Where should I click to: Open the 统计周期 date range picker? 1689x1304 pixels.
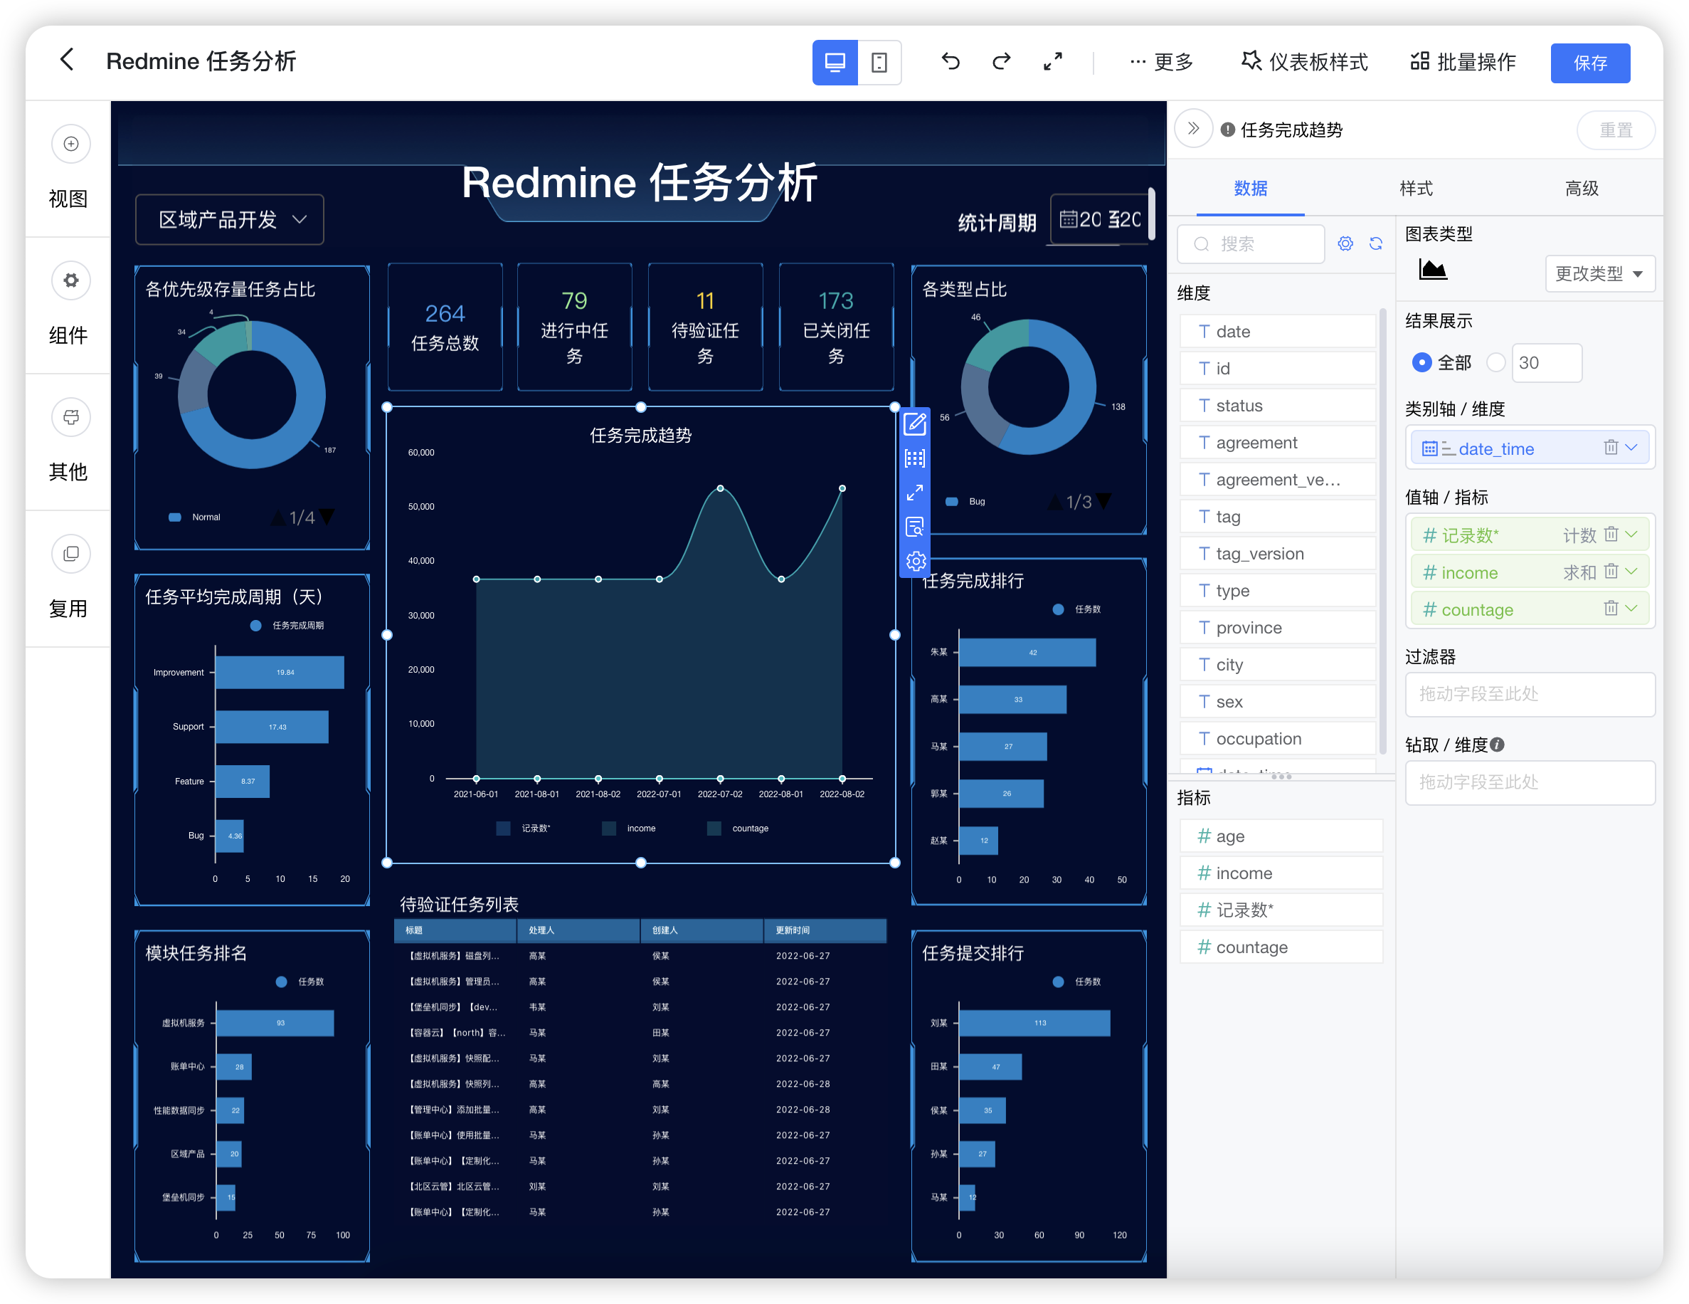coord(1099,220)
